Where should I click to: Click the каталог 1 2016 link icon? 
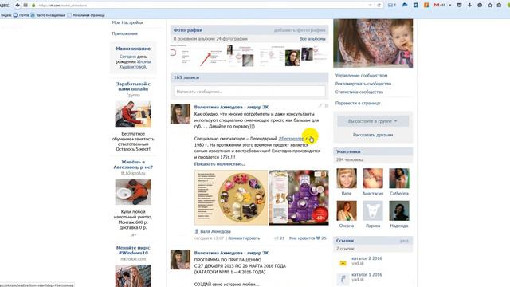coord(343,279)
